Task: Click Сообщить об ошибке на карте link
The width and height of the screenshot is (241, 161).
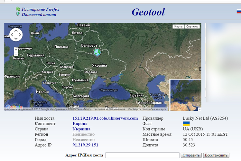Action: [147, 109]
